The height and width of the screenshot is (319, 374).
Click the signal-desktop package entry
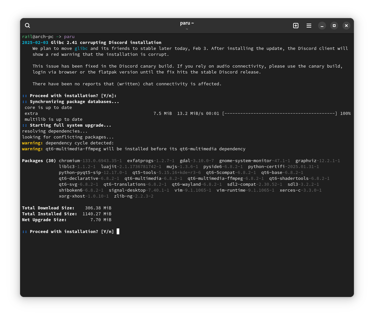click(x=139, y=190)
